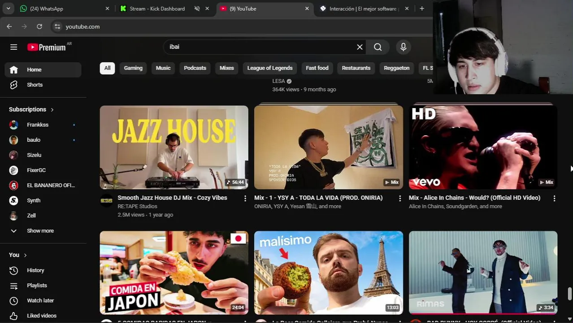Open the FixerGC channel avatar
The width and height of the screenshot is (573, 323).
[14, 170]
